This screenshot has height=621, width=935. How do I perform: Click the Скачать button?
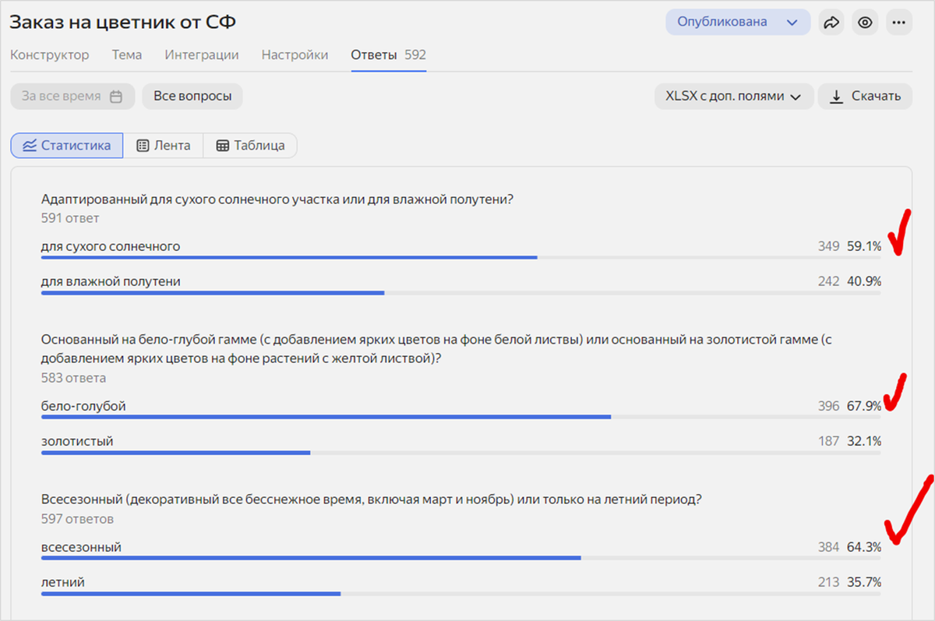[x=865, y=97]
